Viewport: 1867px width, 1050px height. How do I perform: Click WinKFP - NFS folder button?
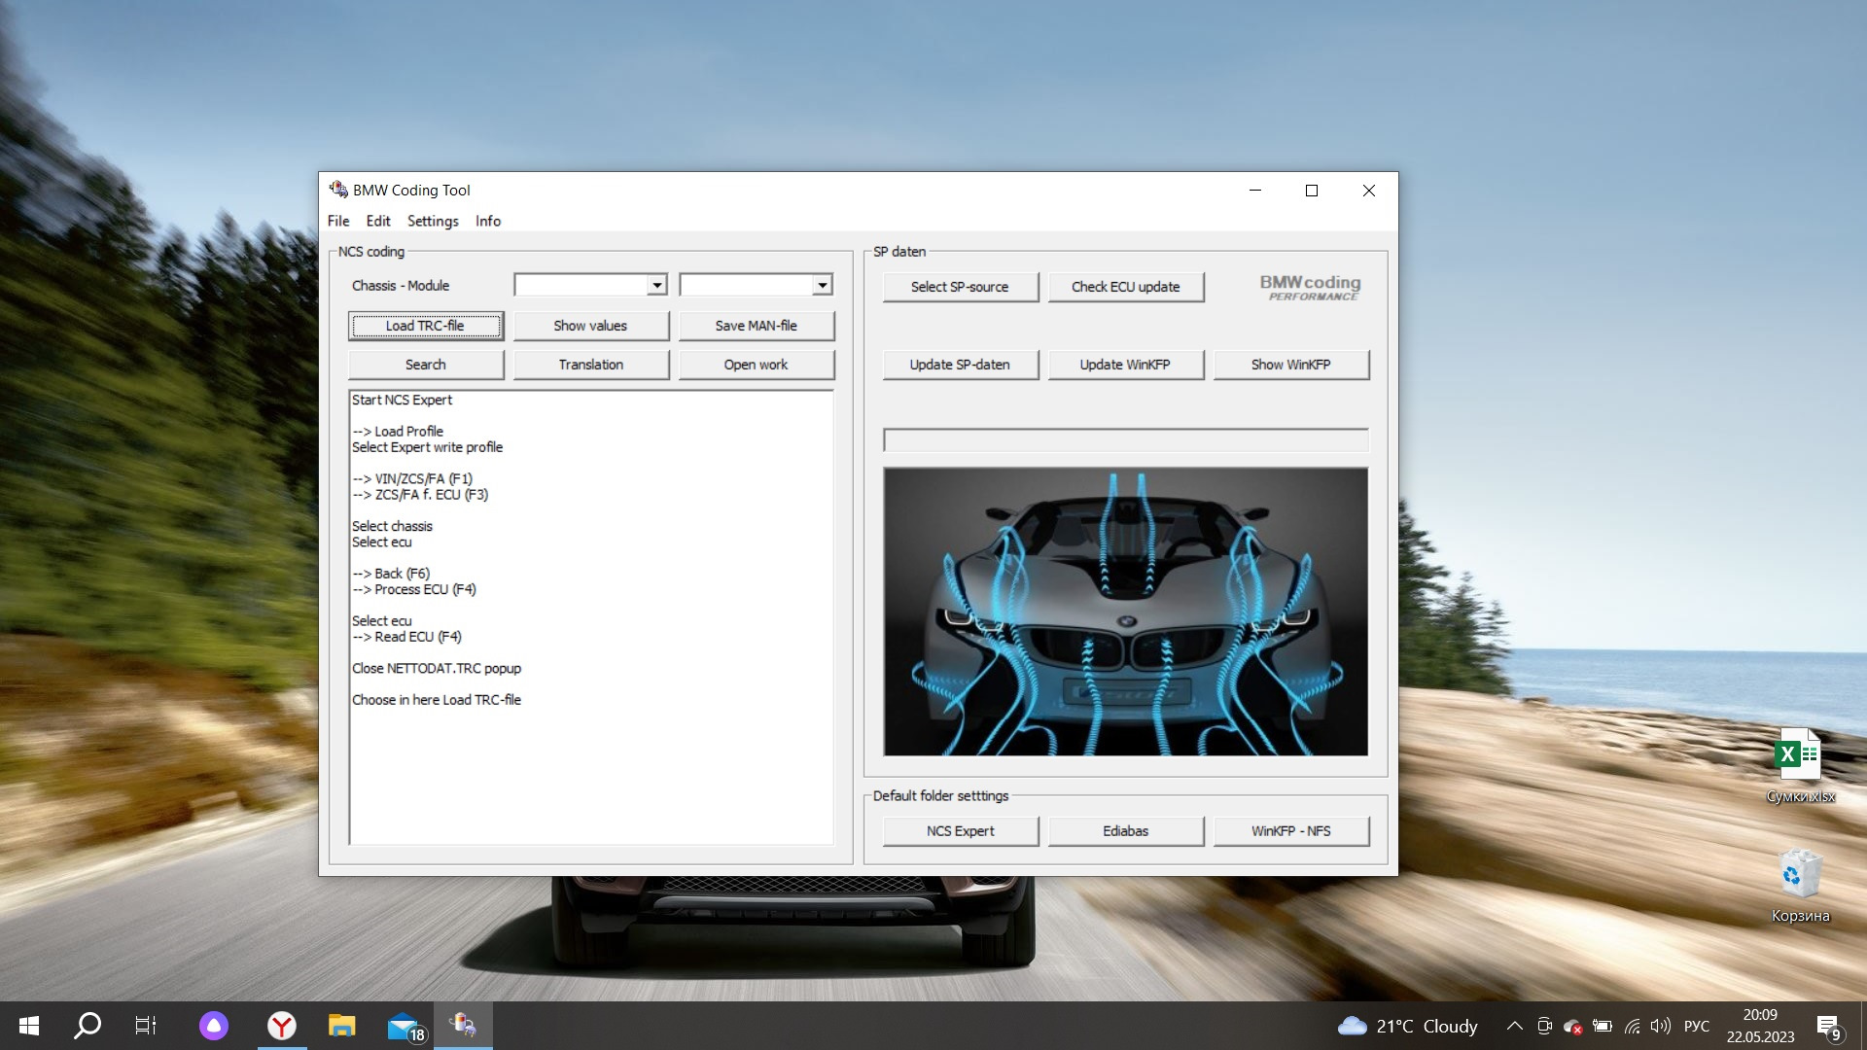[1291, 831]
